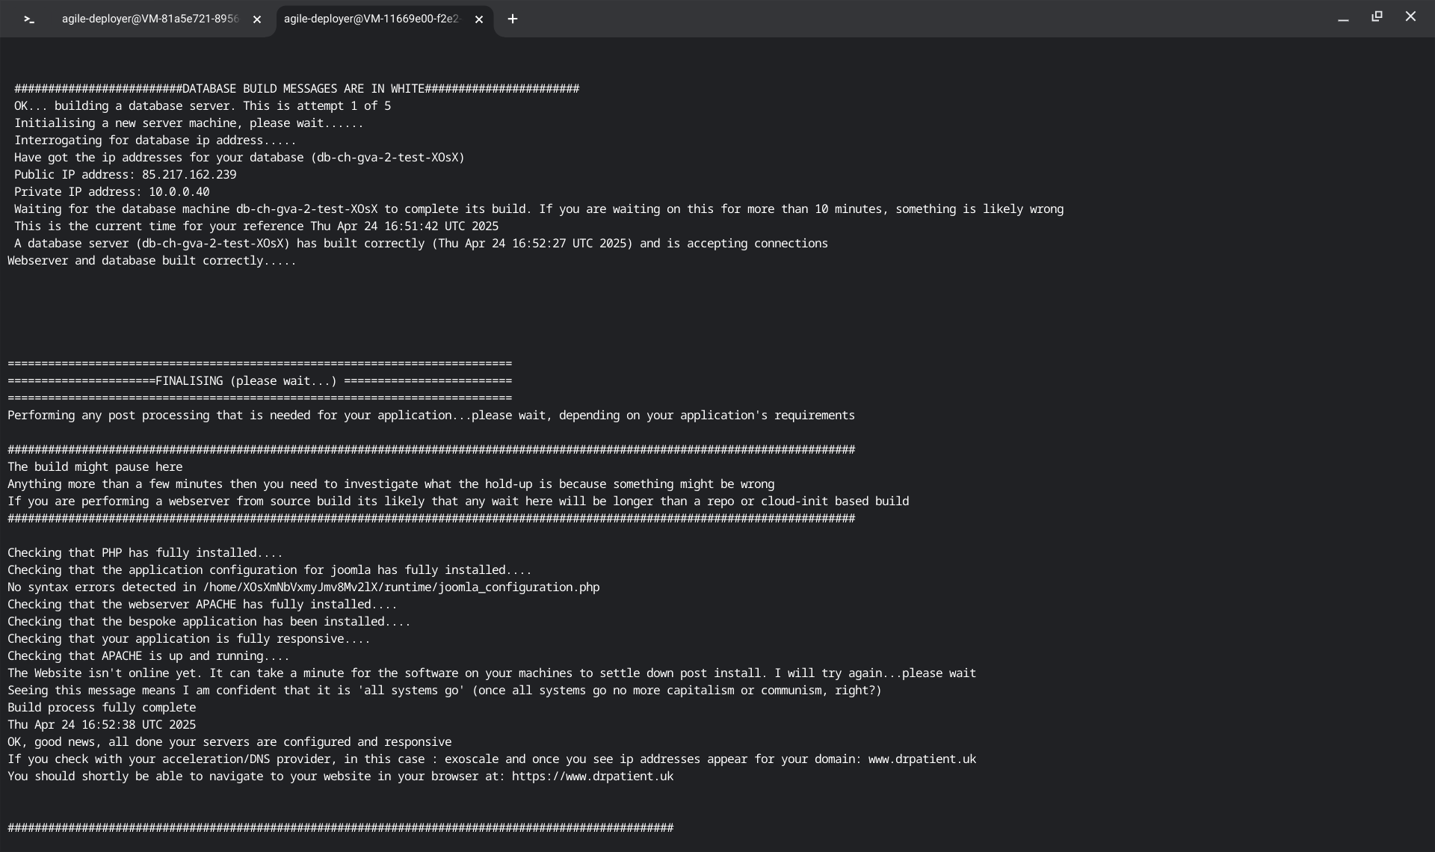Click the www.drpatient.uk domain after 'your domain:'

coord(922,759)
